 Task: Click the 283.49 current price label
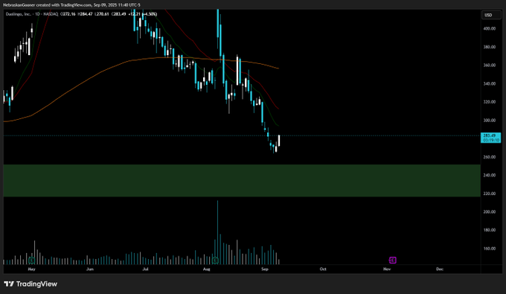(x=491, y=138)
